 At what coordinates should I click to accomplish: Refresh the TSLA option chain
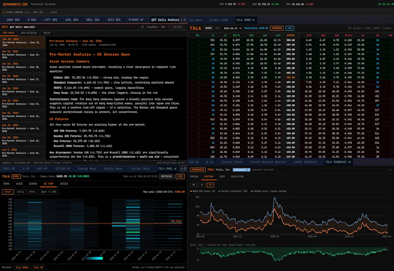[x=277, y=29]
